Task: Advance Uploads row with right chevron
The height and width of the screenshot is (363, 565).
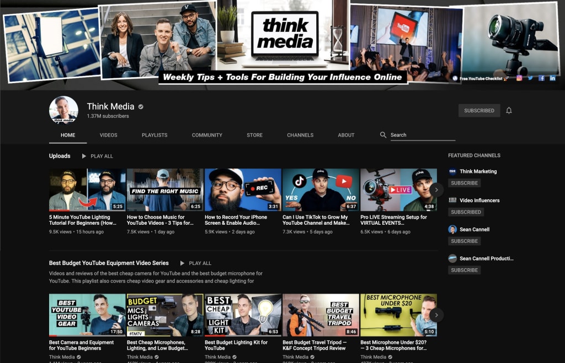Action: [436, 189]
